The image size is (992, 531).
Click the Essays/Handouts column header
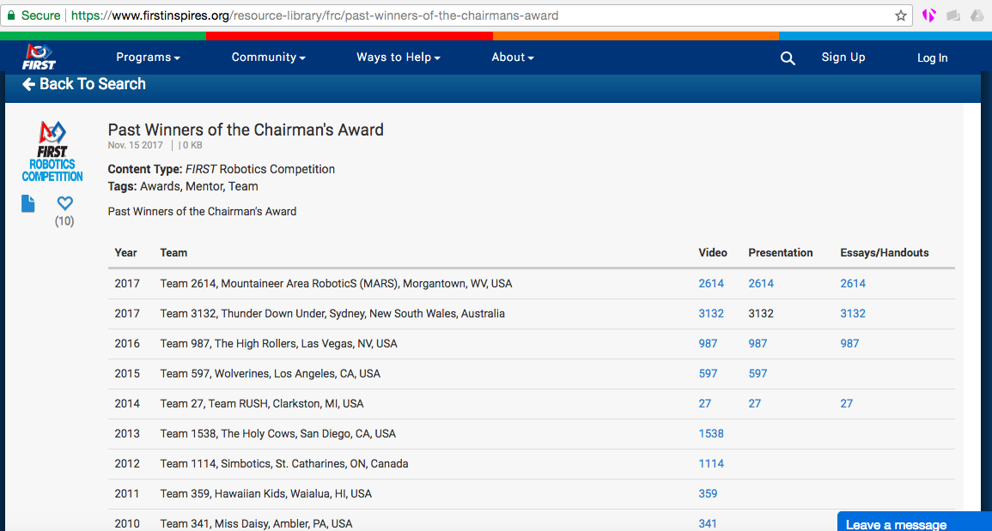pos(885,253)
